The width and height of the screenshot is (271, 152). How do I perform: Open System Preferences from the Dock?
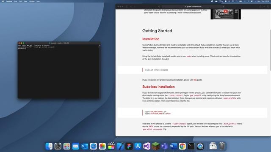click(58, 147)
